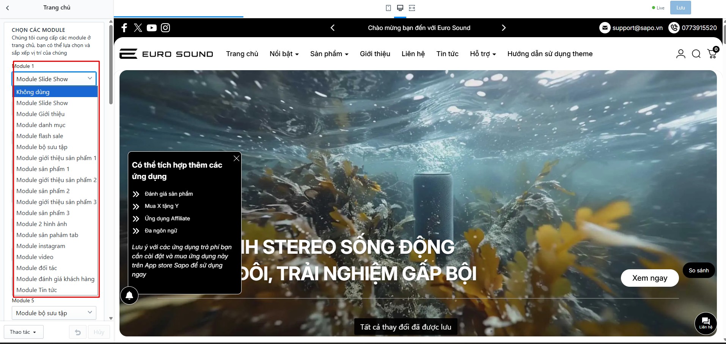Switch to desktop preview icon
Viewport: 726px width, 344px height.
point(400,8)
